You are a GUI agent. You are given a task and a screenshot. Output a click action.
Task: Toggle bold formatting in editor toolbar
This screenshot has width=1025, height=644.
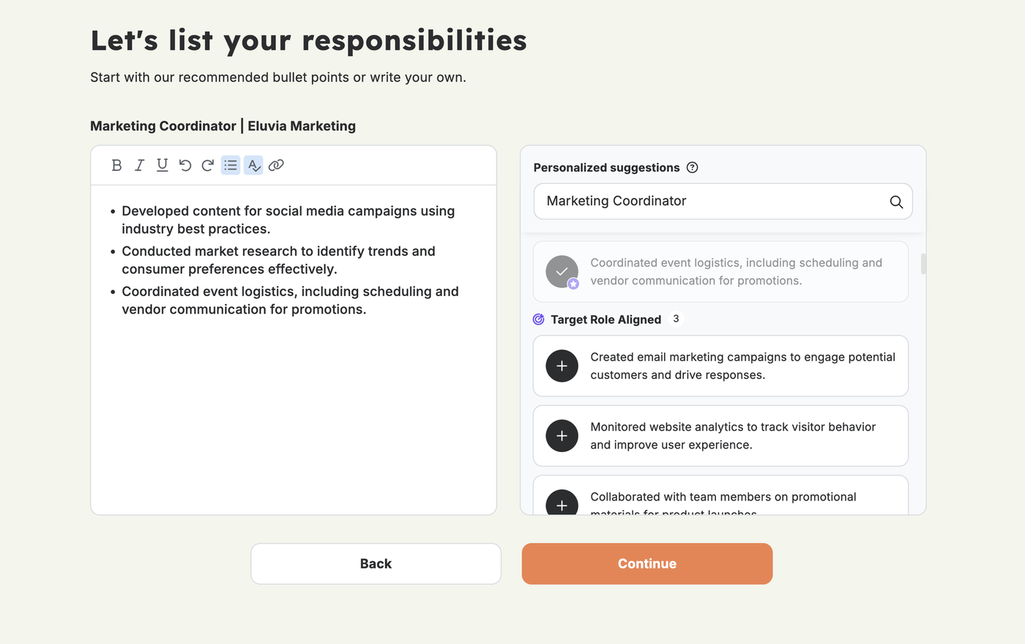[x=116, y=166]
